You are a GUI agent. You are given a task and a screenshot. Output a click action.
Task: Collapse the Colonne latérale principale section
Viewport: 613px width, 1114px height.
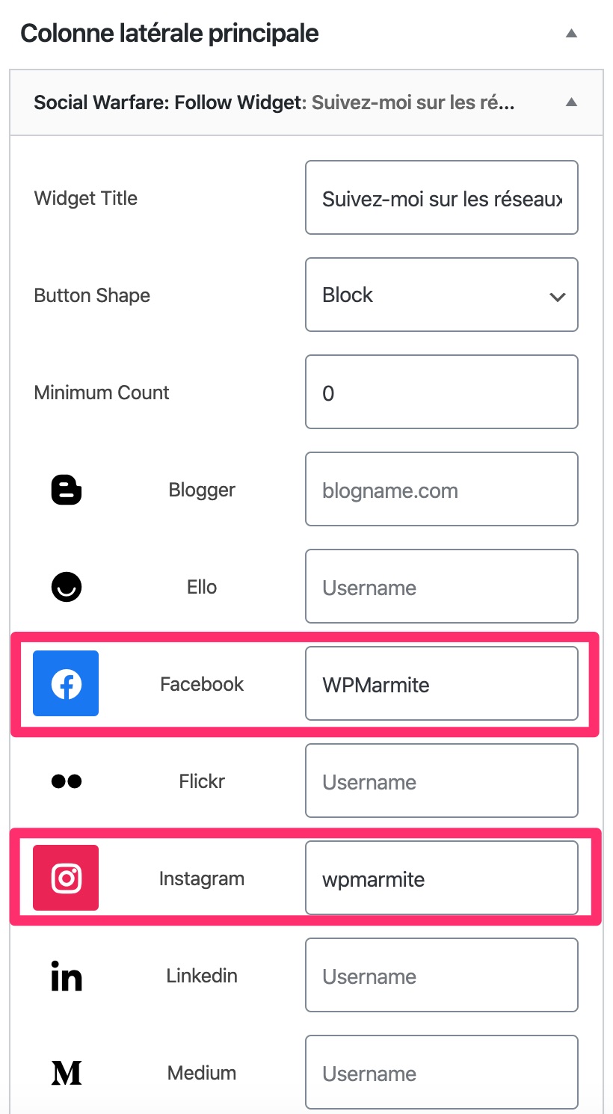[571, 34]
